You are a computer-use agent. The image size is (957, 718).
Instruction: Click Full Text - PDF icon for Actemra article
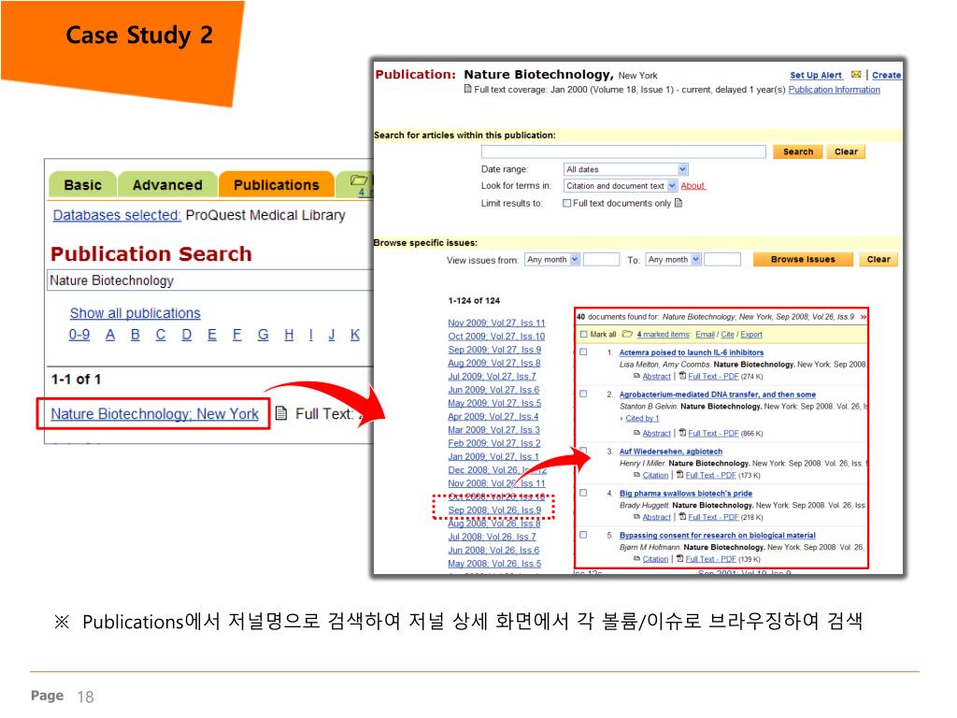point(683,376)
